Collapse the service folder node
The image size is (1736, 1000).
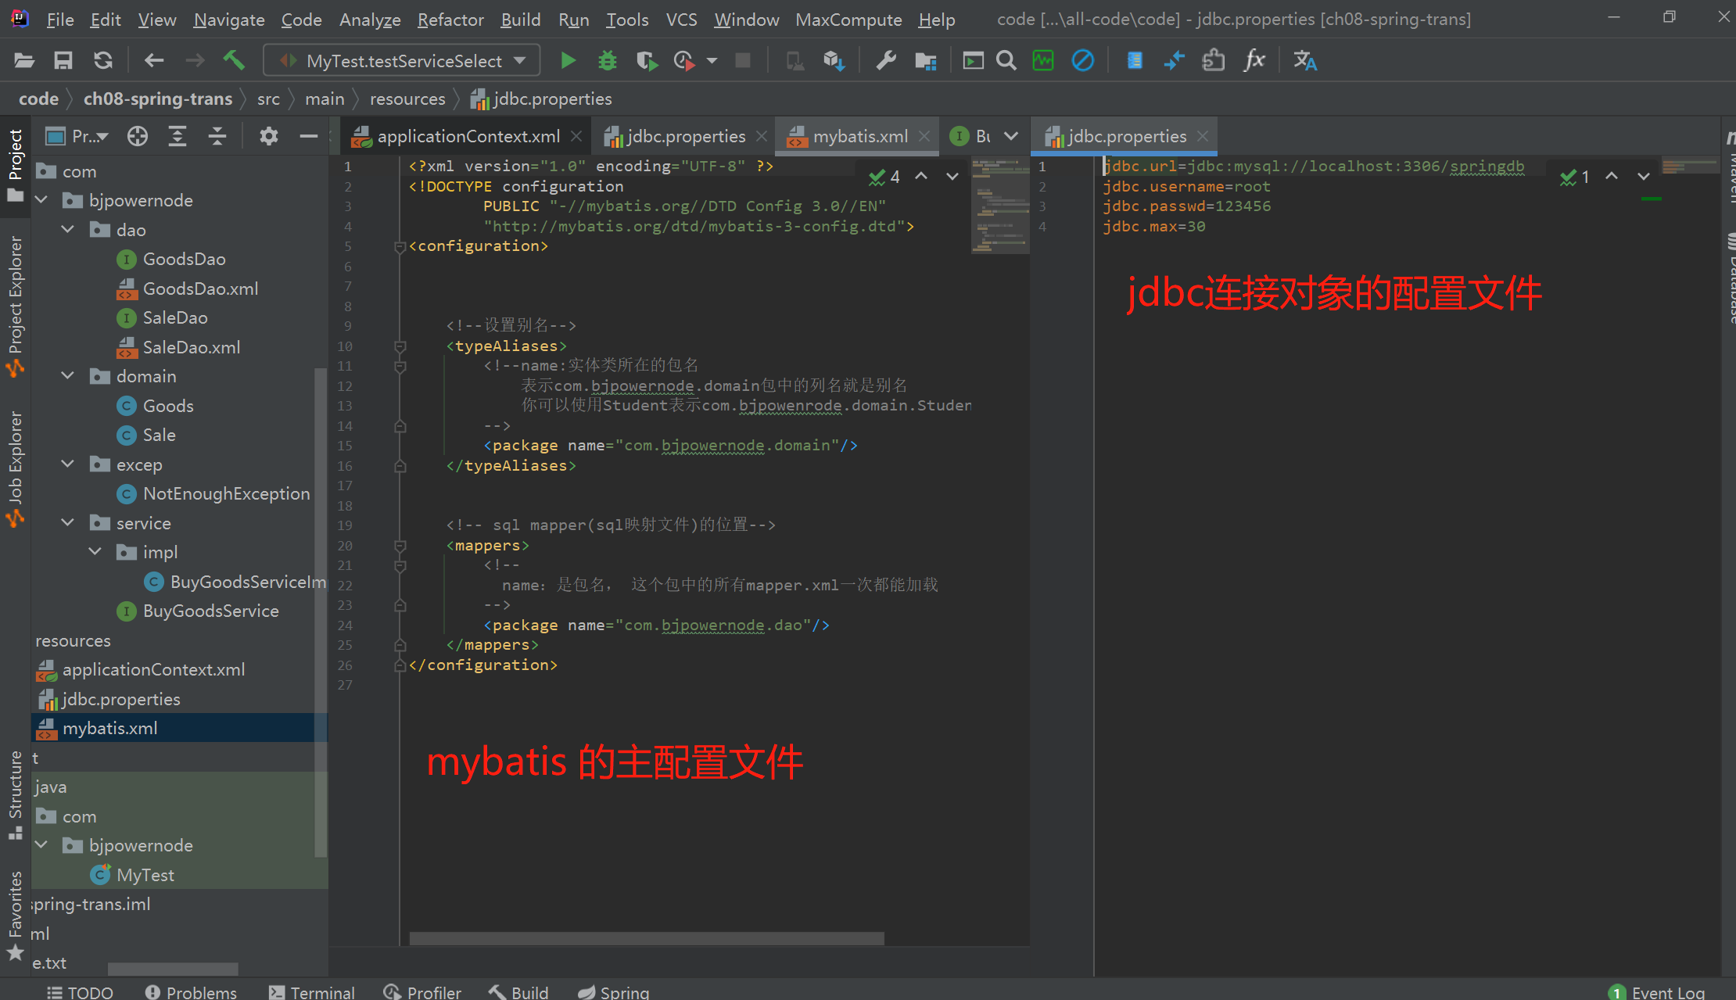pos(68,523)
